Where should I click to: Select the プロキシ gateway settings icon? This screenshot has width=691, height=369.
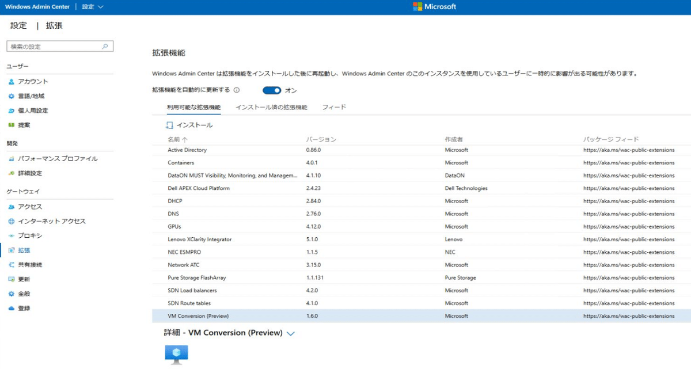pyautogui.click(x=13, y=237)
